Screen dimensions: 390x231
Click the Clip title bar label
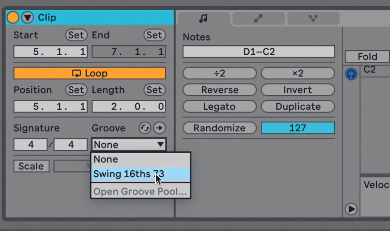(x=47, y=18)
